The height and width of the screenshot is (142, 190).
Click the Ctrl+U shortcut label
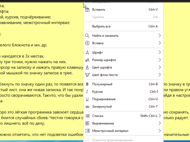153,99
